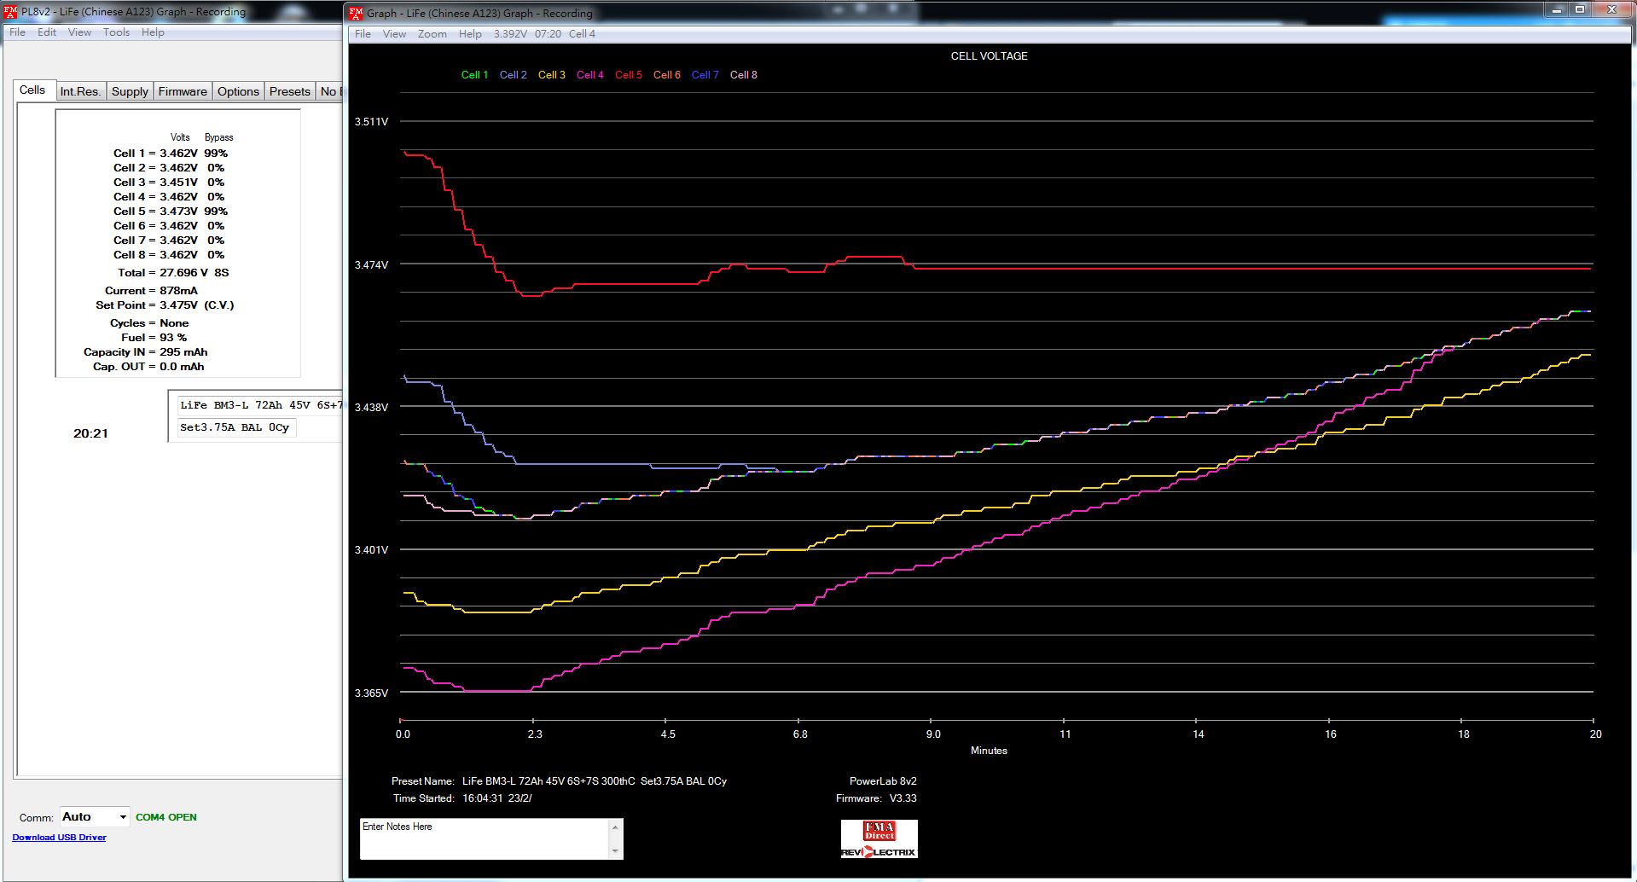
Task: Click the FMA icon in the Graph title bar
Action: [357, 13]
